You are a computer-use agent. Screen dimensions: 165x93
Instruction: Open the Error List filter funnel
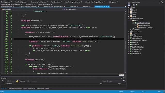pyautogui.click(x=3, y=81)
